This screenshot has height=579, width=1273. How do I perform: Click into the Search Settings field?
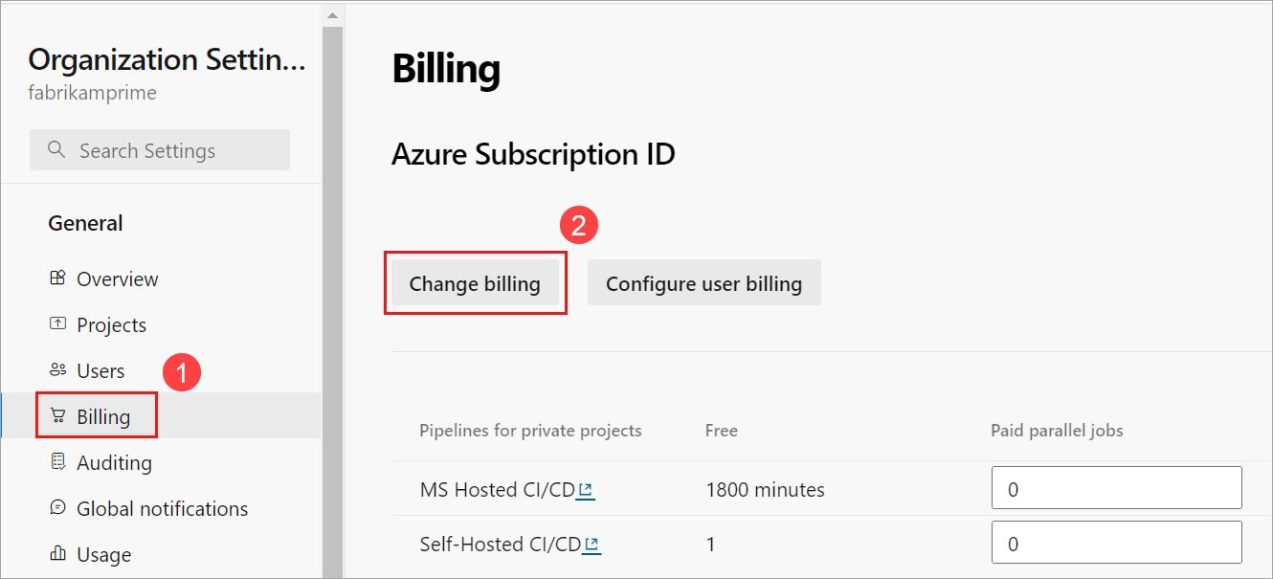coord(159,149)
